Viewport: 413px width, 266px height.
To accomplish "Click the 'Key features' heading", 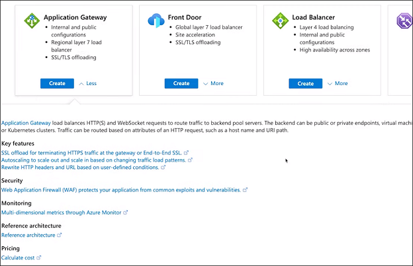I will coord(18,144).
